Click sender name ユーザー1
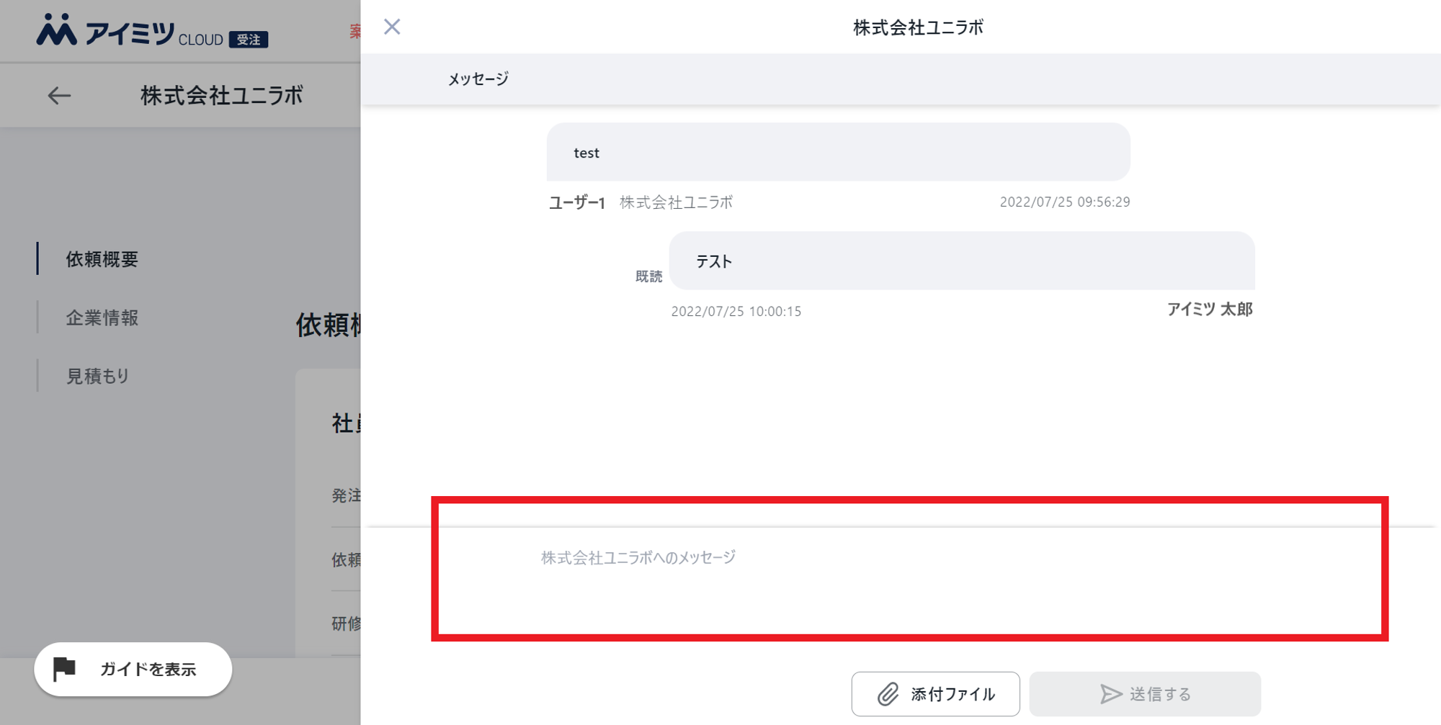1441x725 pixels. click(576, 203)
